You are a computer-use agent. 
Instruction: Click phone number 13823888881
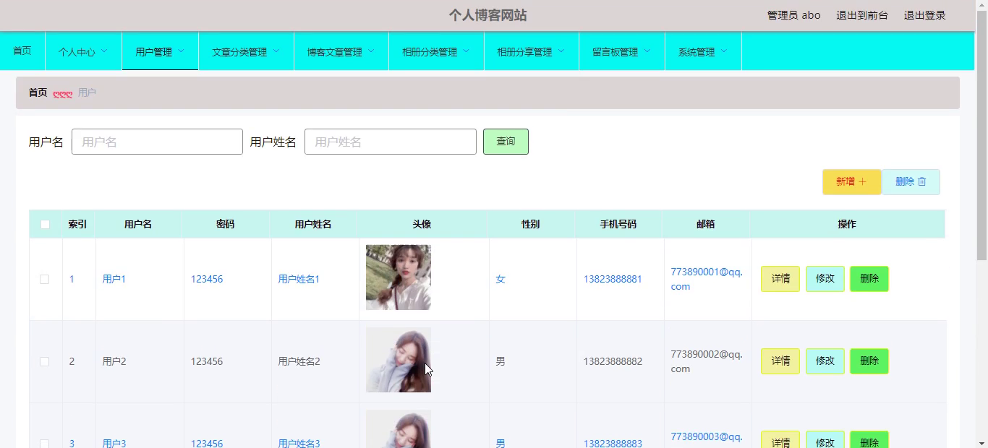(x=613, y=279)
